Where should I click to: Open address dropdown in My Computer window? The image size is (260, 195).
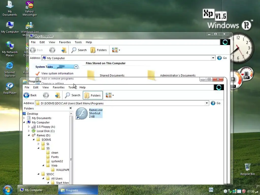click(x=213, y=58)
